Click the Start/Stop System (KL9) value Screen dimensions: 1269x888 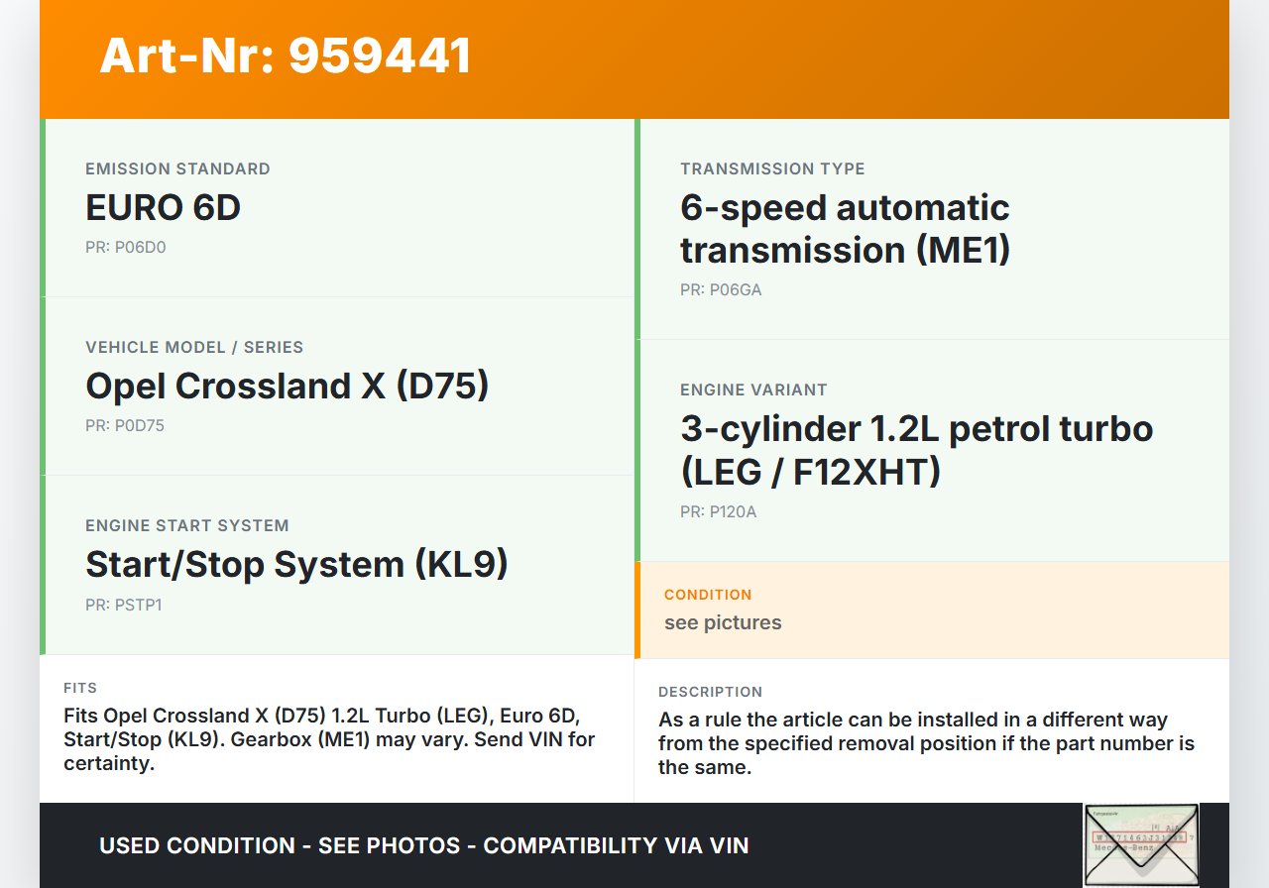296,565
